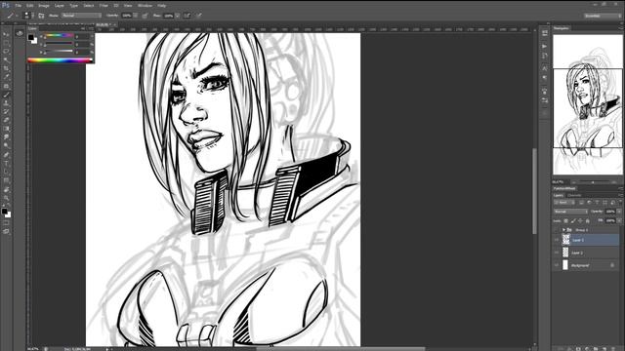The image size is (625, 351).
Task: Click the color spectrum ramp
Action: coord(60,60)
